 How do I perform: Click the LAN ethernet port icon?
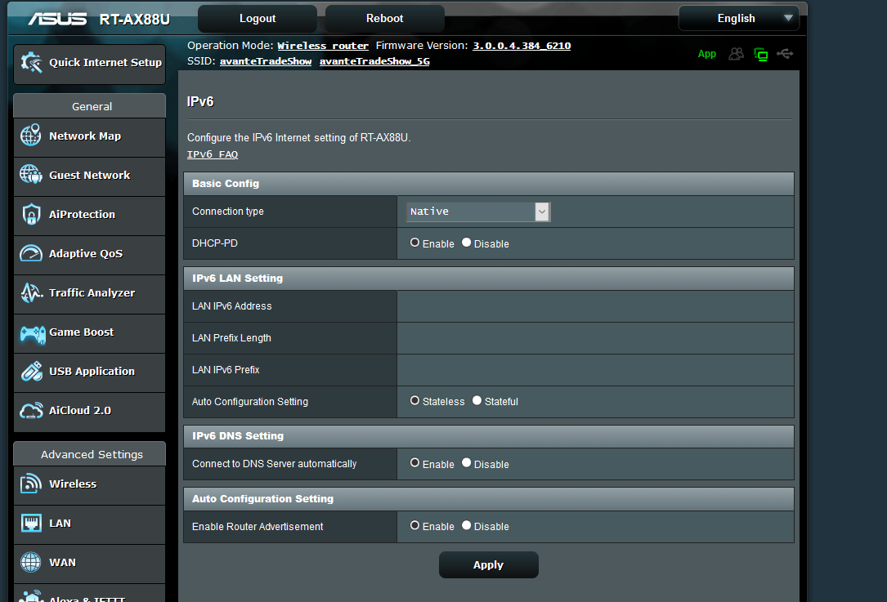31,523
